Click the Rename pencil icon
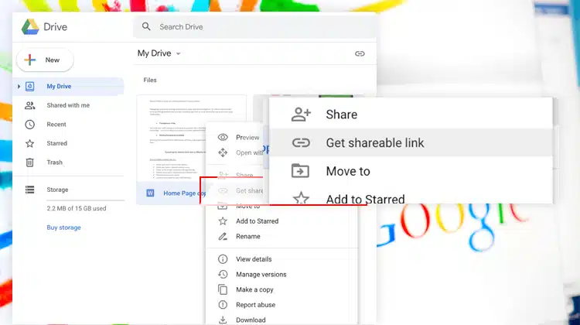The width and height of the screenshot is (580, 325). coord(223,236)
